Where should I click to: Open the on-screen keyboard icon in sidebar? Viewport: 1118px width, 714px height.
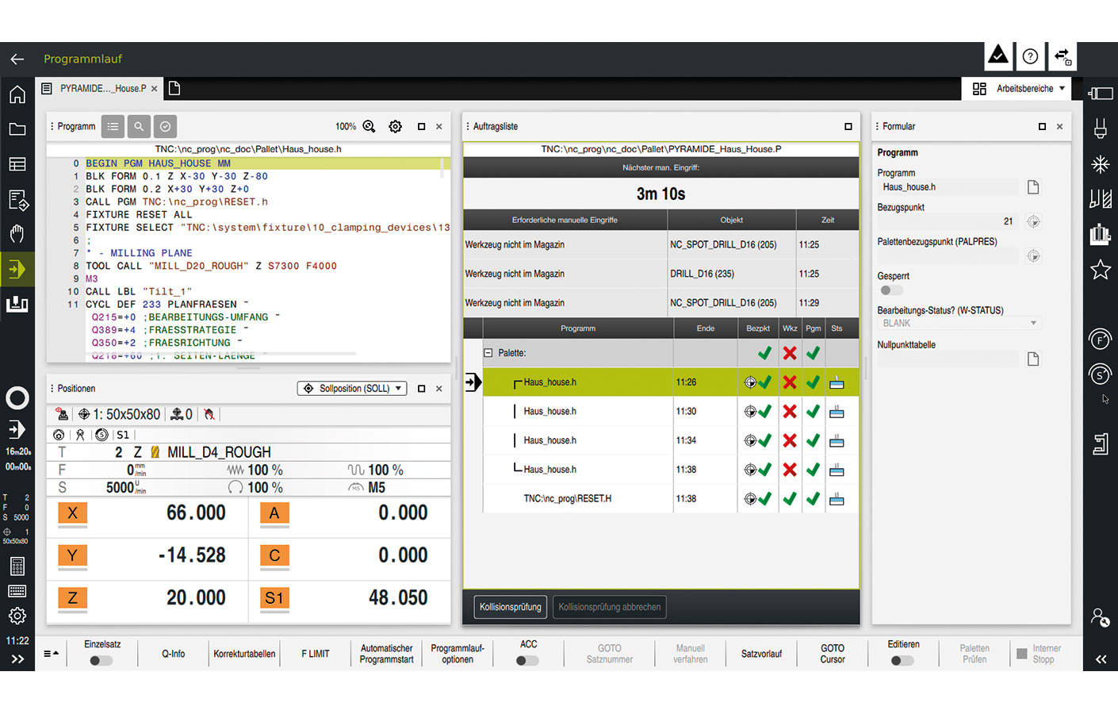17,591
